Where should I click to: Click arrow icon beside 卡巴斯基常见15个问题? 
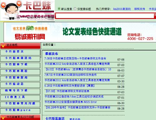pos(3,118)
